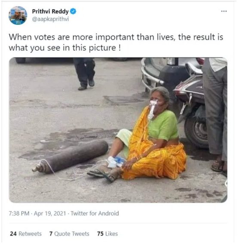Screen dimensions: 242x245
Task: Open the tweet's more options ellipsis menu
Action: coord(224,11)
